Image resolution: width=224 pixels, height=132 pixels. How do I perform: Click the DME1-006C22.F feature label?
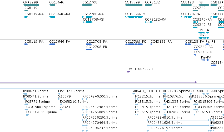141,69
